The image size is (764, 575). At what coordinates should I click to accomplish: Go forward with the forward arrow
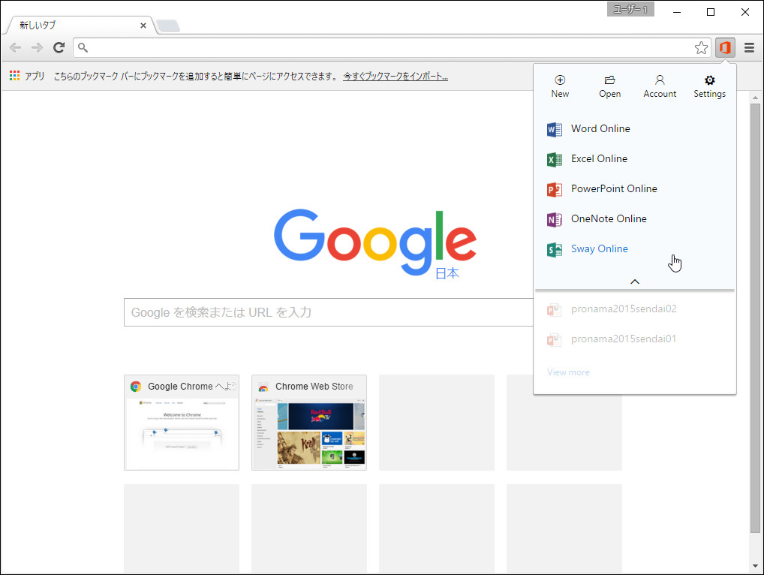(37, 47)
